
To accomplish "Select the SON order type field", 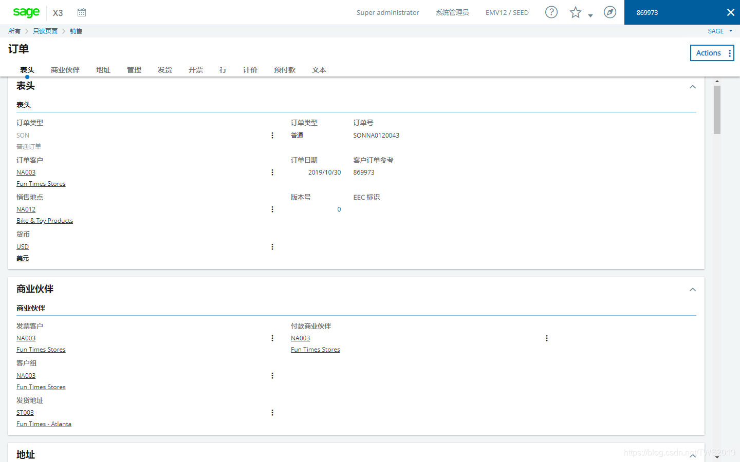I will 23,136.
